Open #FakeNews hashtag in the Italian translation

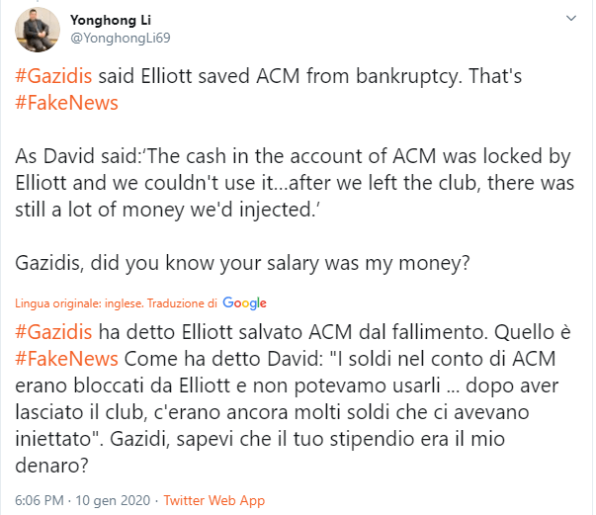click(x=67, y=357)
